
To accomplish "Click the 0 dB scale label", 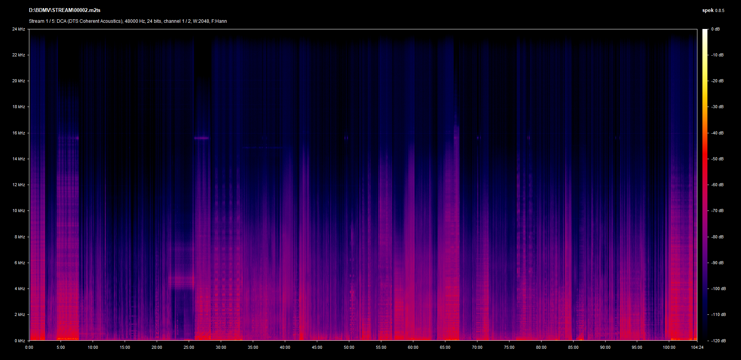I will 715,29.
